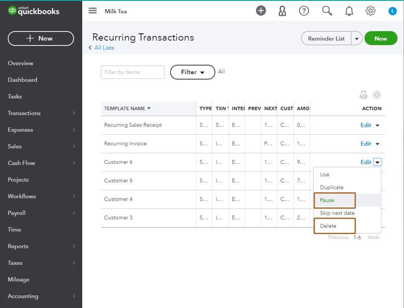
Task: Select the Recurring Invoice row name
Action: click(125, 144)
